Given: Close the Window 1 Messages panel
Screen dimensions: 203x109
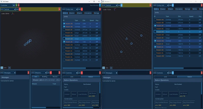Looking at the screenshot, I should click(x=150, y=73).
